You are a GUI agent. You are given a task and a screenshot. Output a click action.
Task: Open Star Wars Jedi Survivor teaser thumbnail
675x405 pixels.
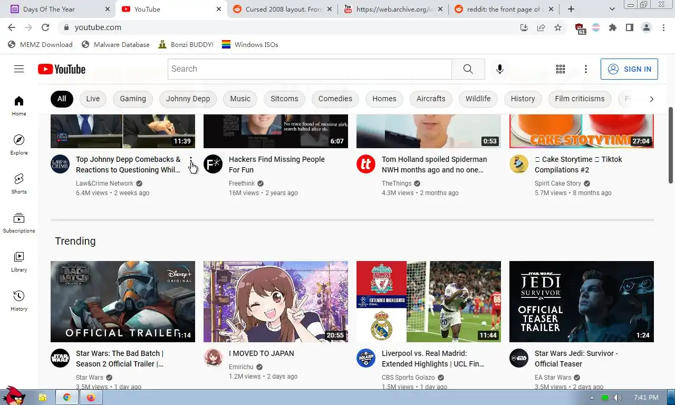point(582,302)
